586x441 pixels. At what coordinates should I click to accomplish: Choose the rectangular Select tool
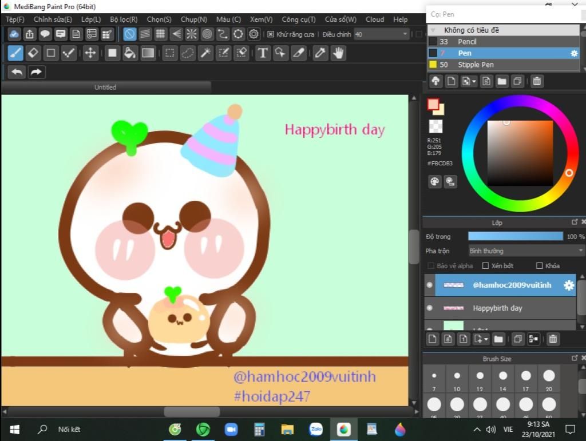coord(169,53)
